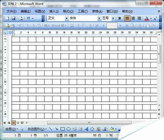Open the 插入(I) menu
164x140 pixels.
(x=54, y=11)
